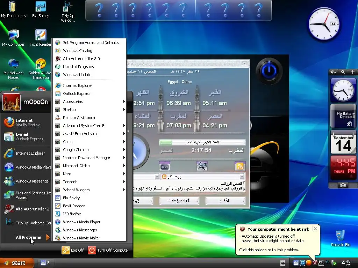Open widget sidebar settings gear

tap(333, 72)
